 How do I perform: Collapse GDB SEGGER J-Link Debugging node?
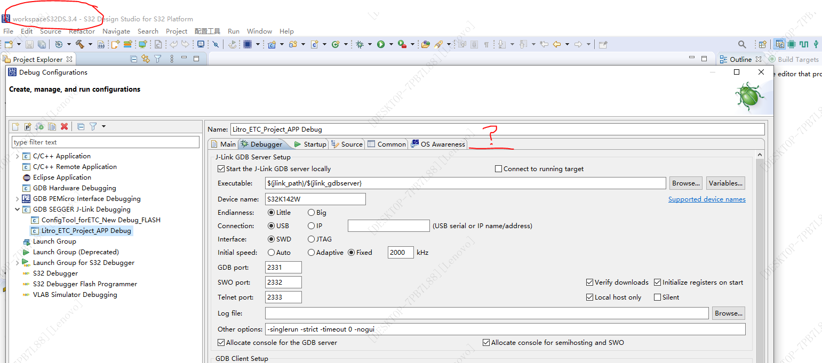coord(17,209)
